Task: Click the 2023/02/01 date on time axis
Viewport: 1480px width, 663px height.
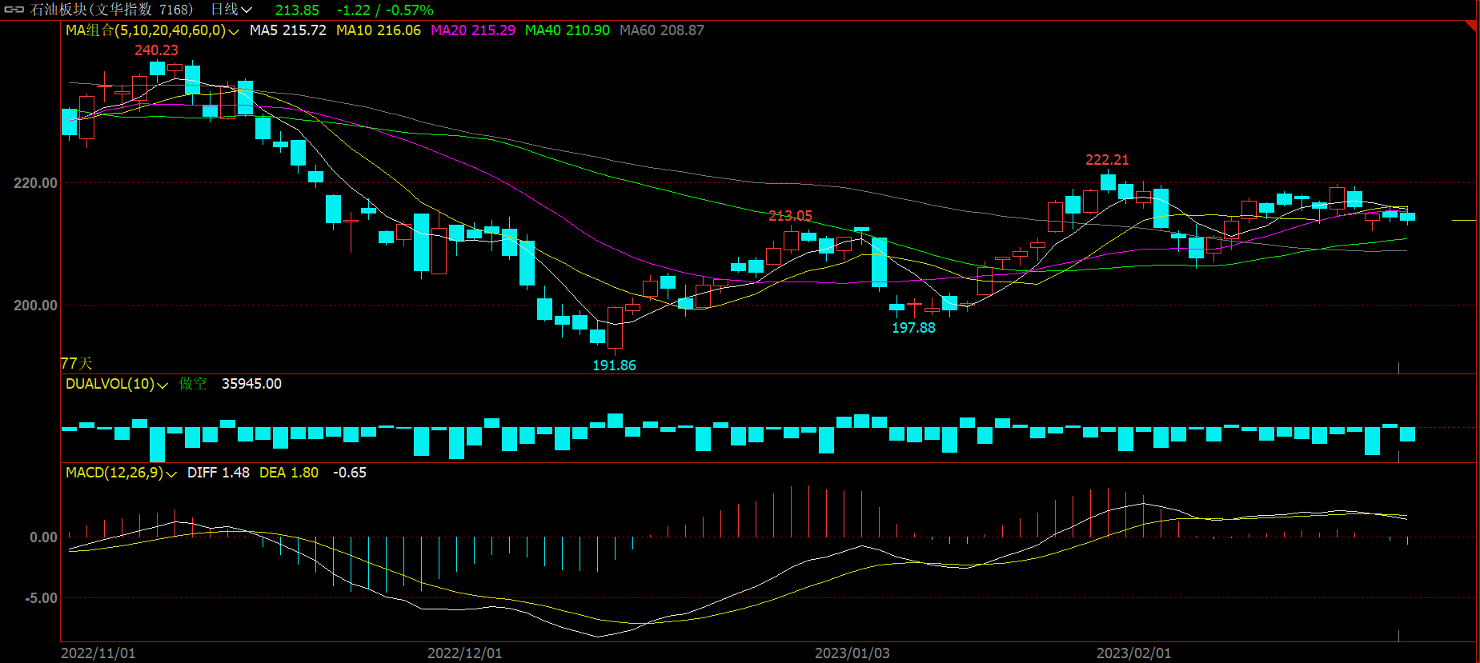Action: (x=1134, y=653)
